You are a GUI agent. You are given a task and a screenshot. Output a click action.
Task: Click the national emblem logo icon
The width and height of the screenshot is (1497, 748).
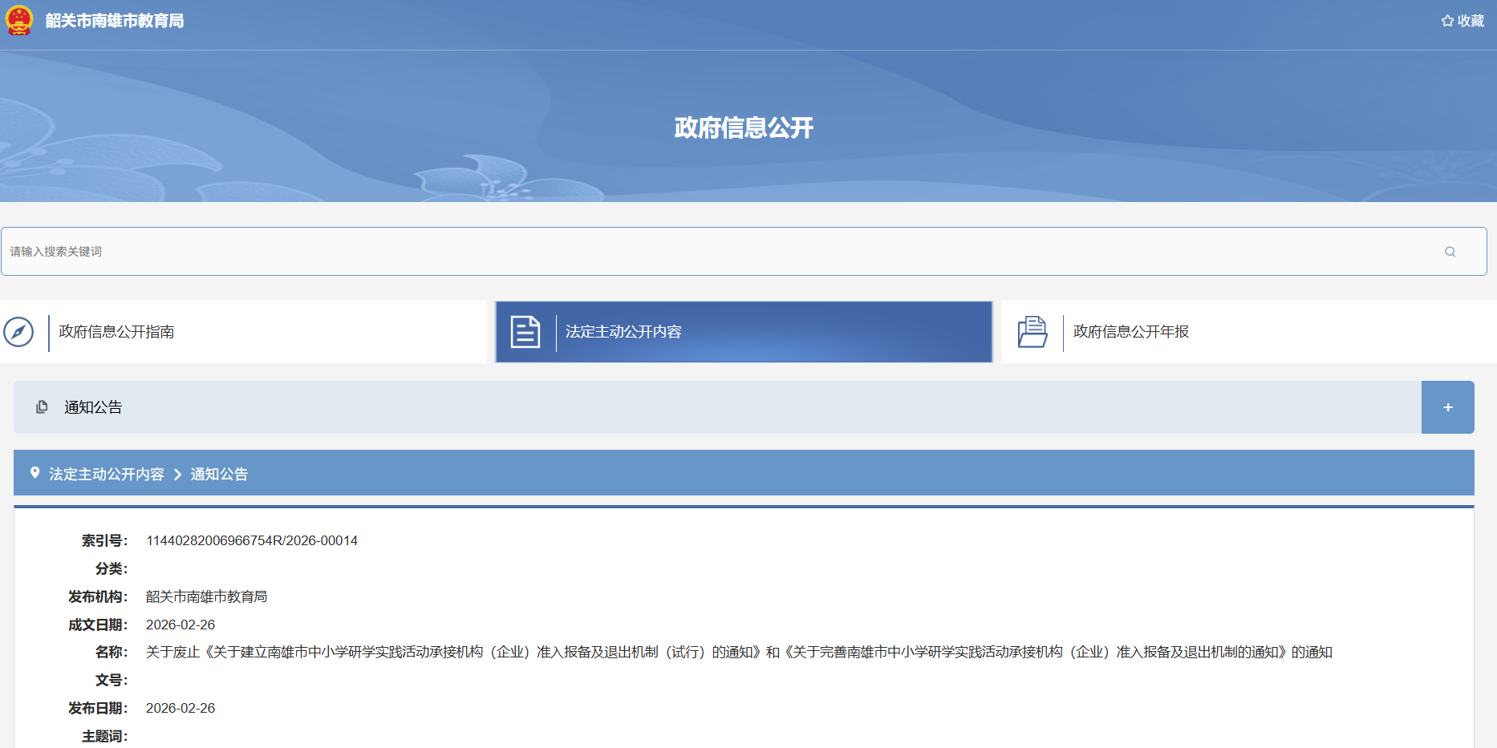tap(21, 21)
